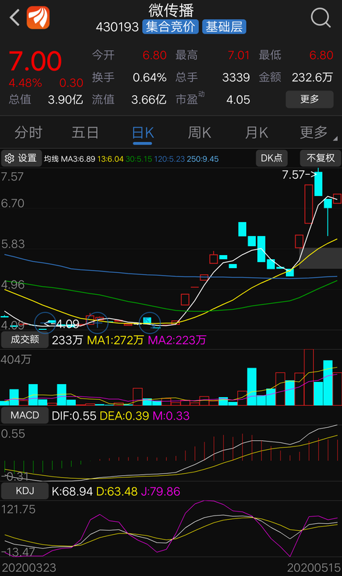Change the KDJ indicator selector
This screenshot has width=342, height=576.
(25, 491)
